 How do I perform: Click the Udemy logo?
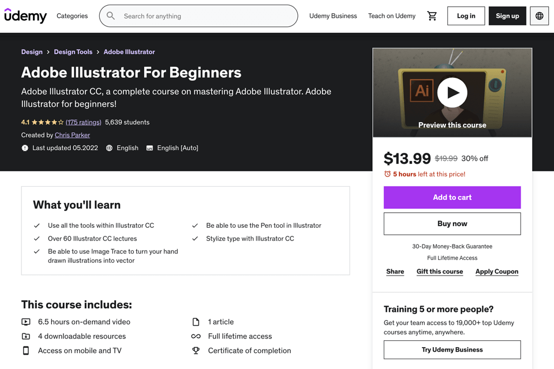click(x=25, y=16)
